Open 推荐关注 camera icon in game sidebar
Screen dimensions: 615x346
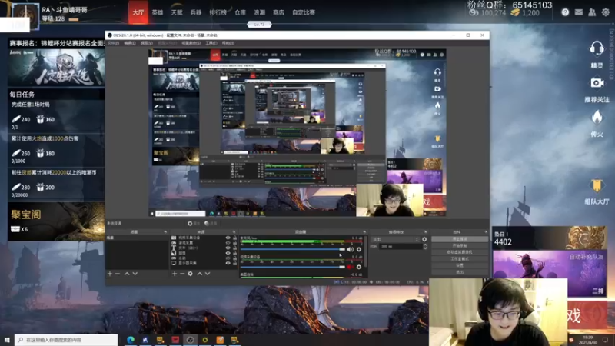click(597, 83)
